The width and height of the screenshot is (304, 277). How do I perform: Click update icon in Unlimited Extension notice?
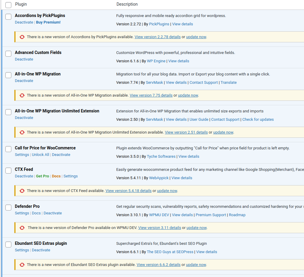coord(22,132)
